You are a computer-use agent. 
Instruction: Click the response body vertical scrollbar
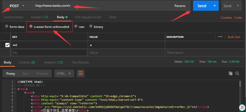240,84
